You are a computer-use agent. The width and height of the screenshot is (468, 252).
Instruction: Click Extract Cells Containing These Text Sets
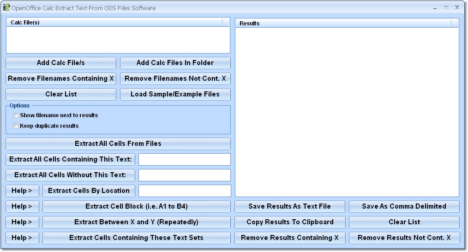point(137,238)
